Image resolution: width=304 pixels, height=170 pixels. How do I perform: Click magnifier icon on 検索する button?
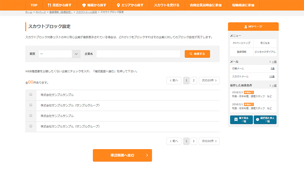[191, 54]
